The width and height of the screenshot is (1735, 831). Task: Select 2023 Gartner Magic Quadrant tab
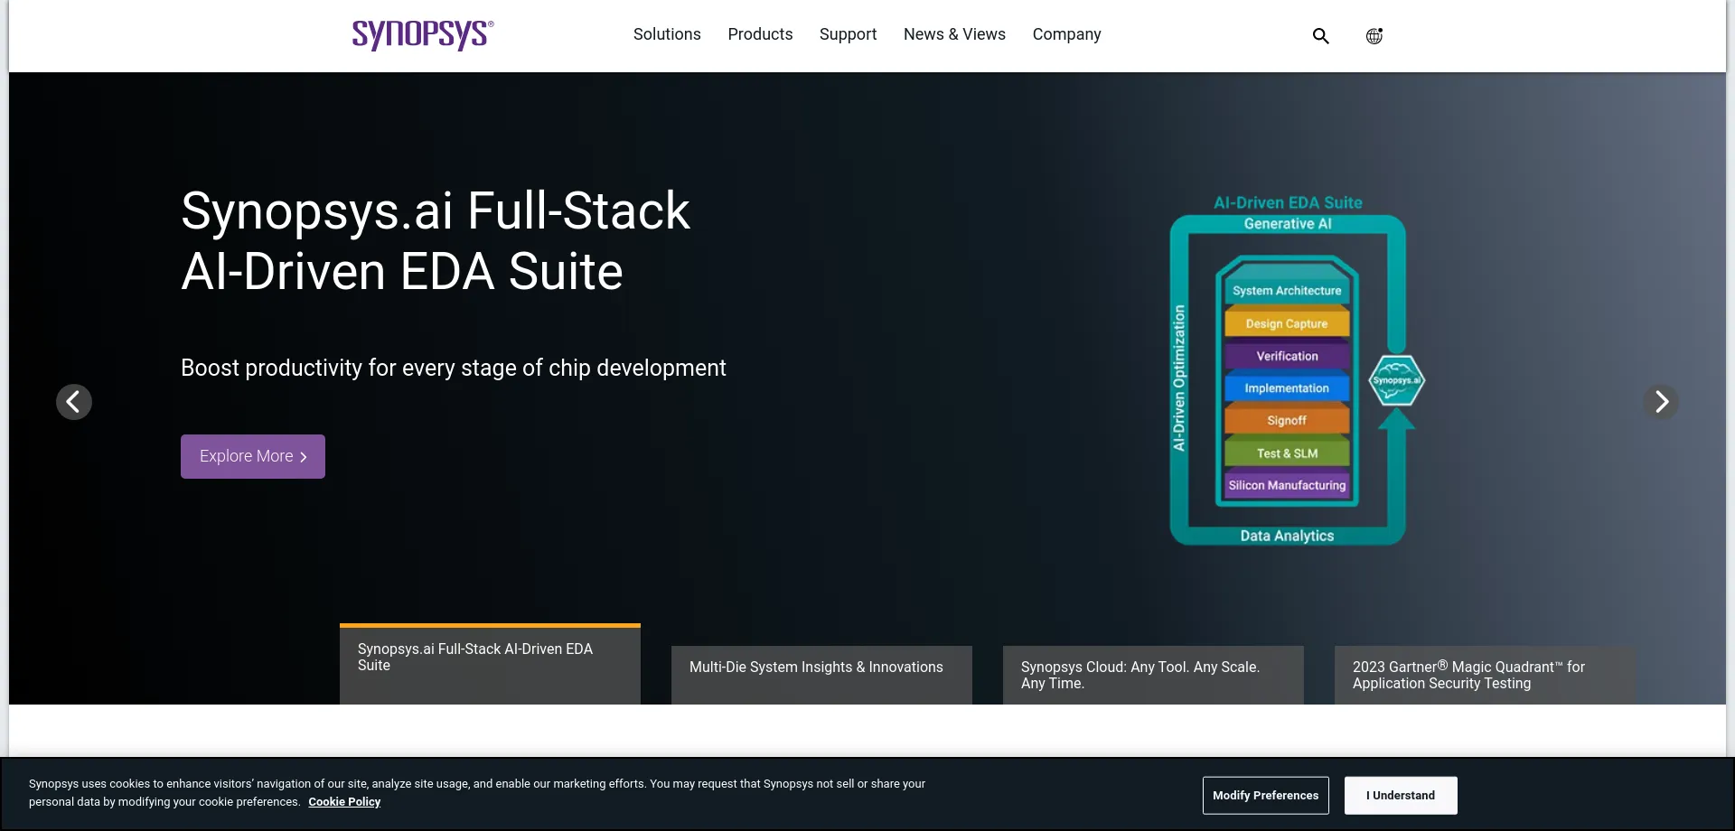point(1485,675)
